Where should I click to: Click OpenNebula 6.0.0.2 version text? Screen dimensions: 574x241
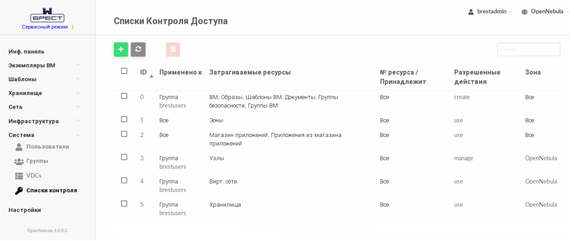pos(47,232)
